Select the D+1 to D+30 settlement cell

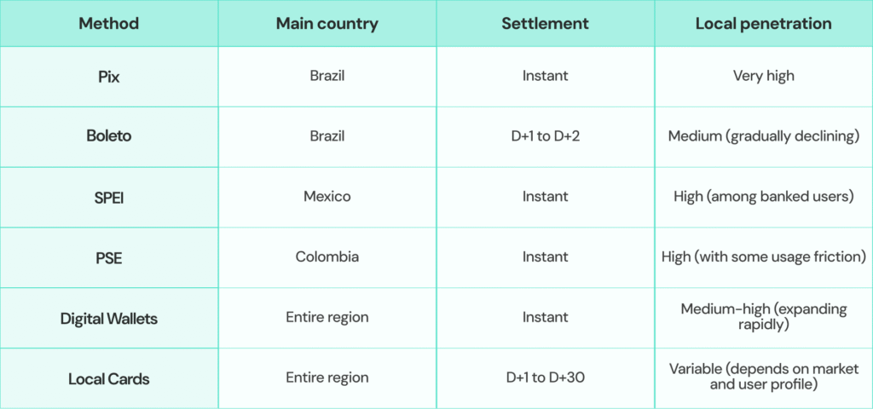coord(545,378)
